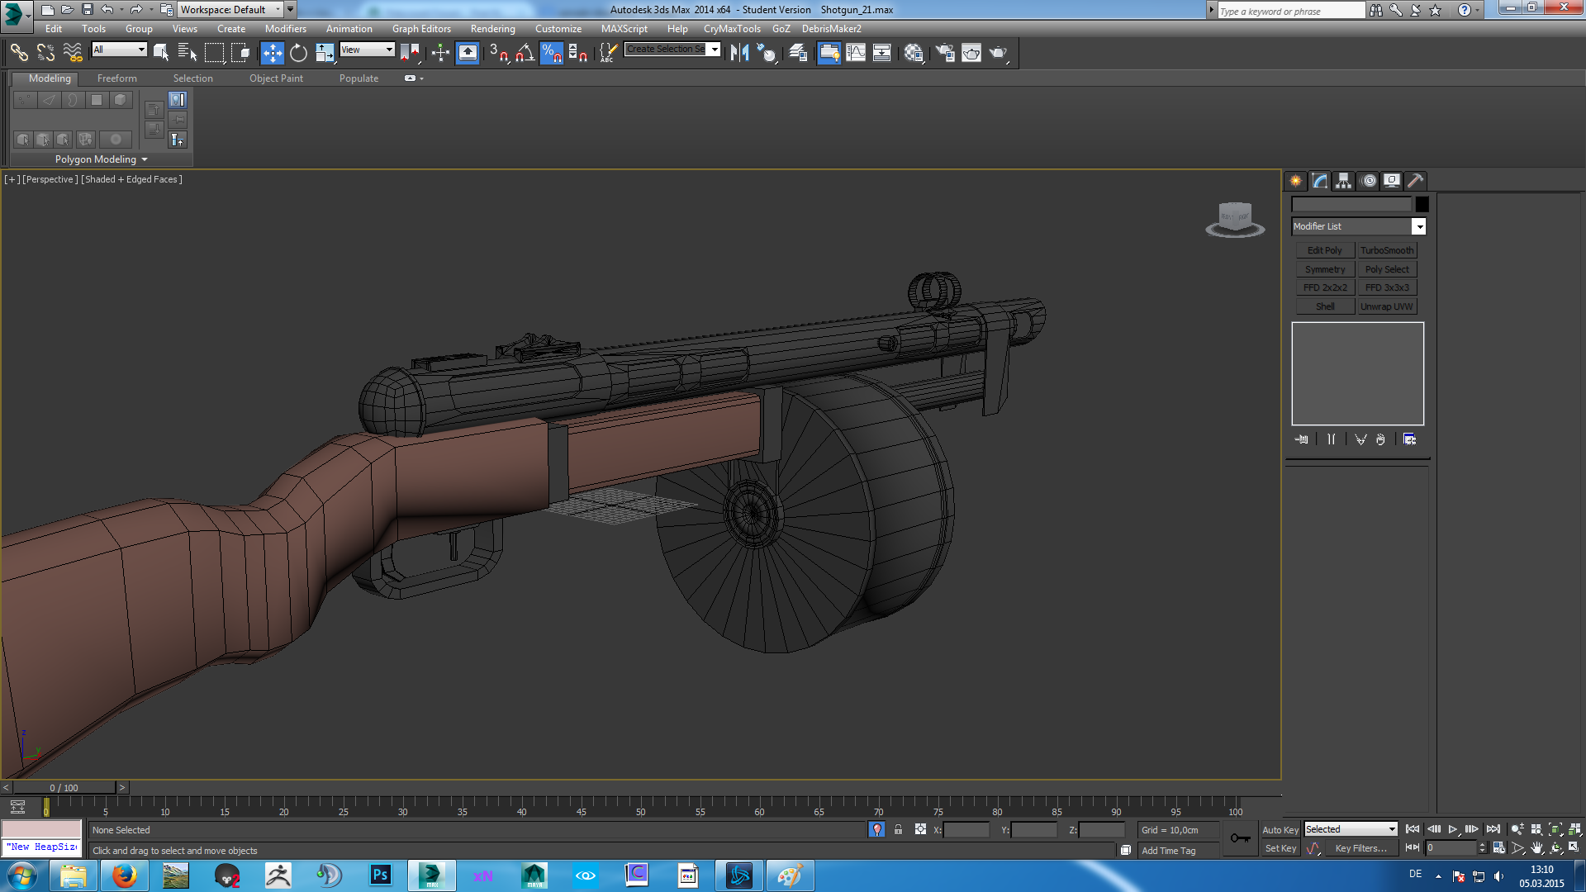
Task: Open the 'View' reference coordinate dropdown
Action: 367,50
